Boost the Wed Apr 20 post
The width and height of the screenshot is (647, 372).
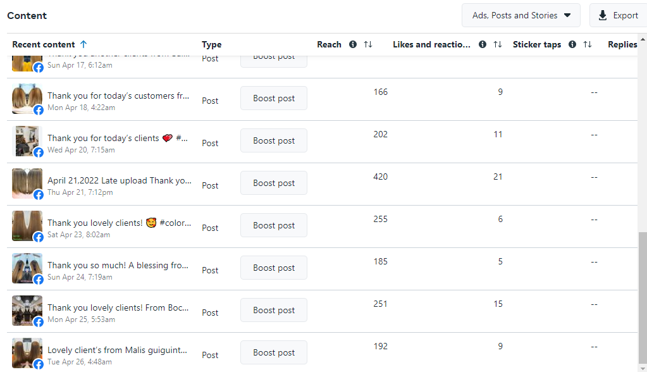point(274,140)
